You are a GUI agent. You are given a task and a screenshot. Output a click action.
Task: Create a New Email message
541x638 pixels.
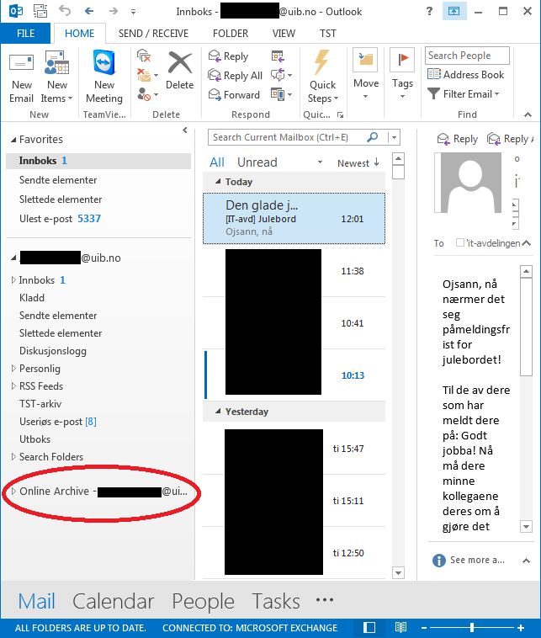[22, 77]
